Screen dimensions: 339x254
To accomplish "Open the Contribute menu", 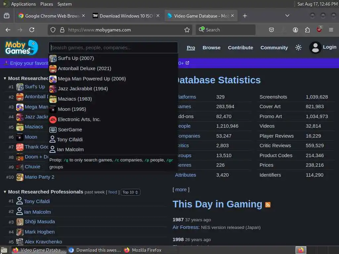I will point(240,48).
